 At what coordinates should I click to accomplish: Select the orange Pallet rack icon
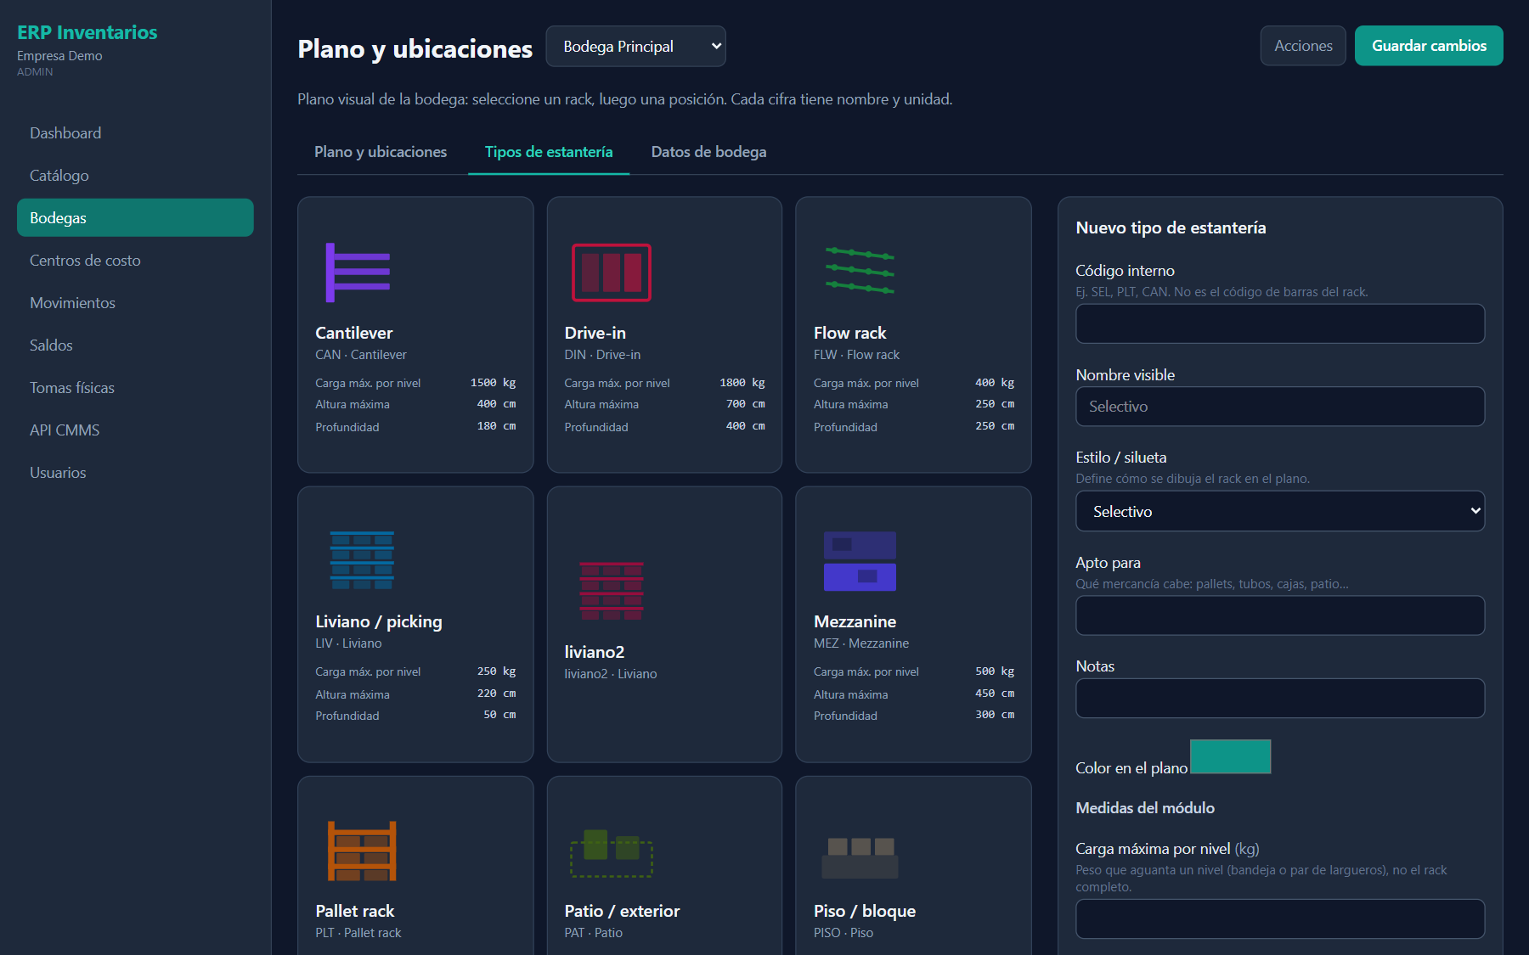pos(362,851)
